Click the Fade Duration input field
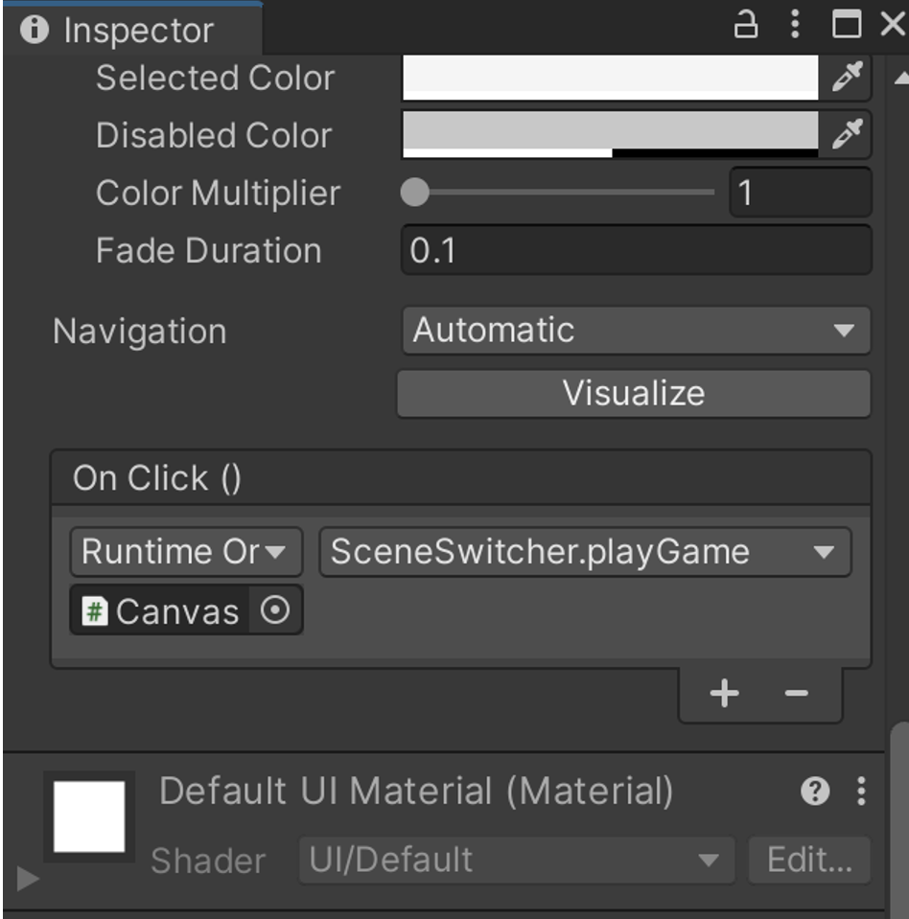This screenshot has height=919, width=909. [636, 251]
